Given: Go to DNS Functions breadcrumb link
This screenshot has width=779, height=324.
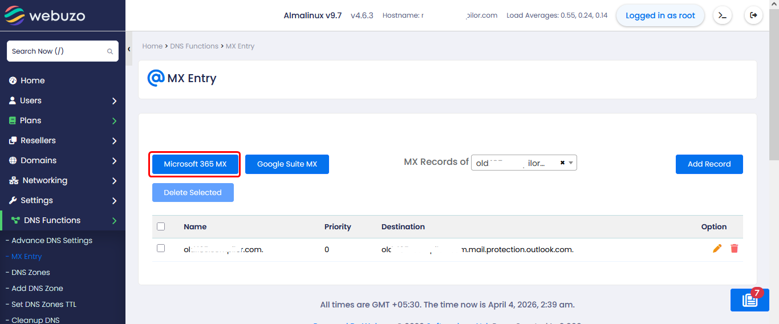Looking at the screenshot, I should [194, 46].
